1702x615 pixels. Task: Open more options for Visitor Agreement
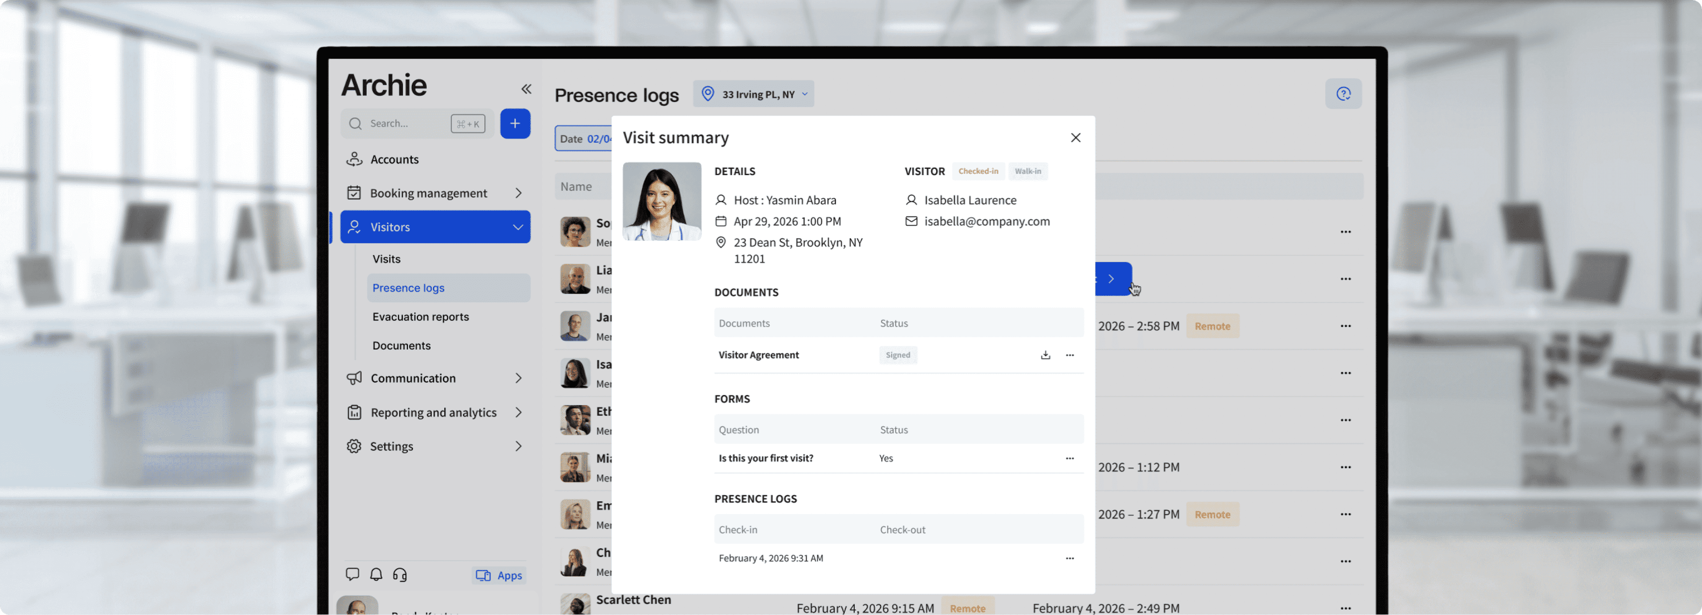tap(1070, 355)
